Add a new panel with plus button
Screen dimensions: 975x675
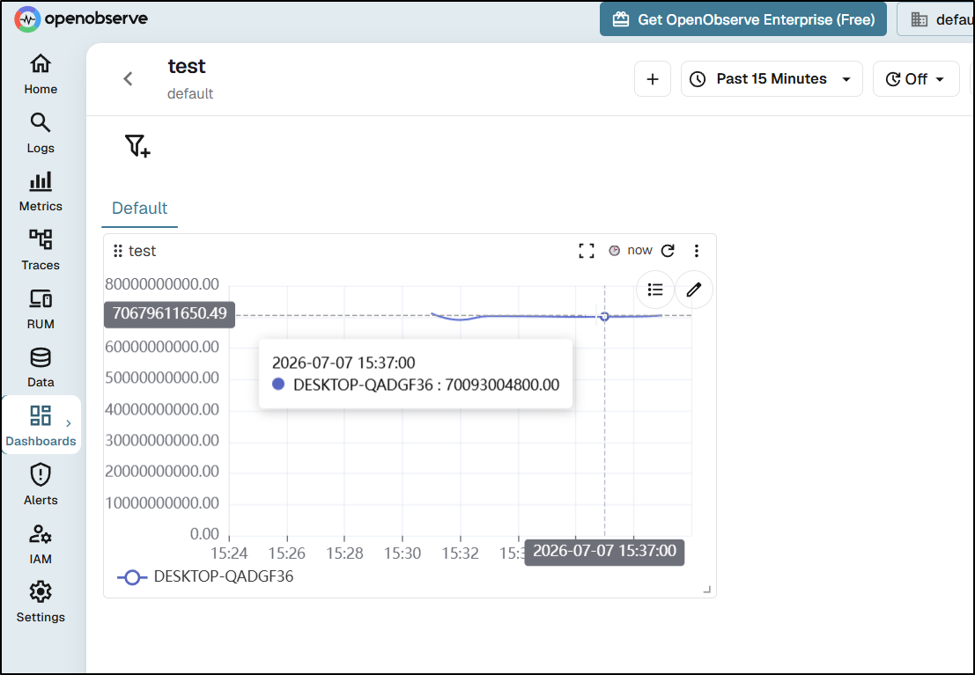pos(653,79)
